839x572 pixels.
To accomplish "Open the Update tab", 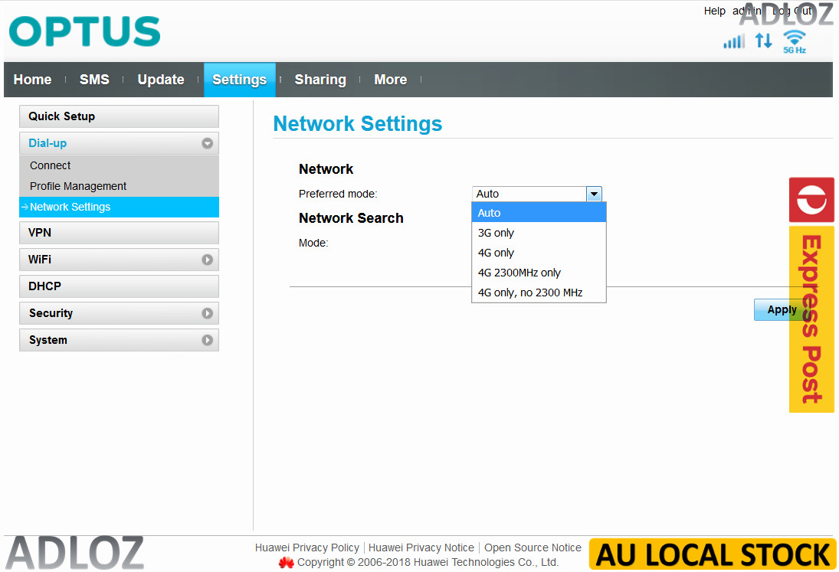I will click(161, 80).
